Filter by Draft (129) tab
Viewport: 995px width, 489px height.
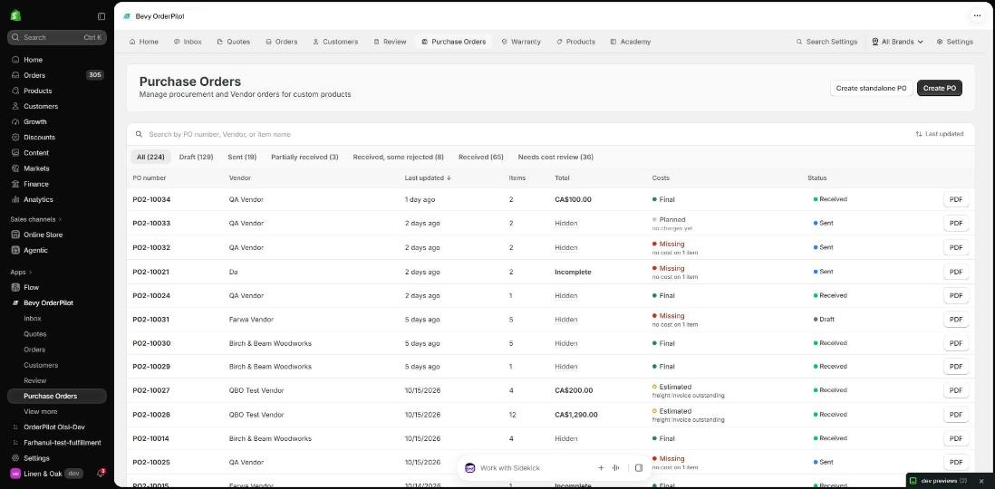click(x=196, y=158)
